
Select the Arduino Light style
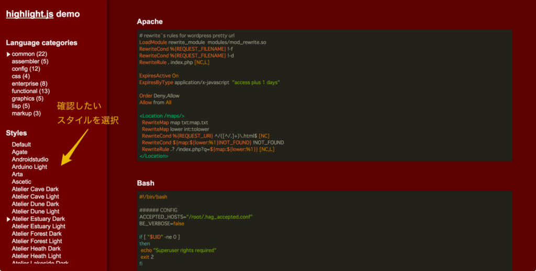pos(29,167)
